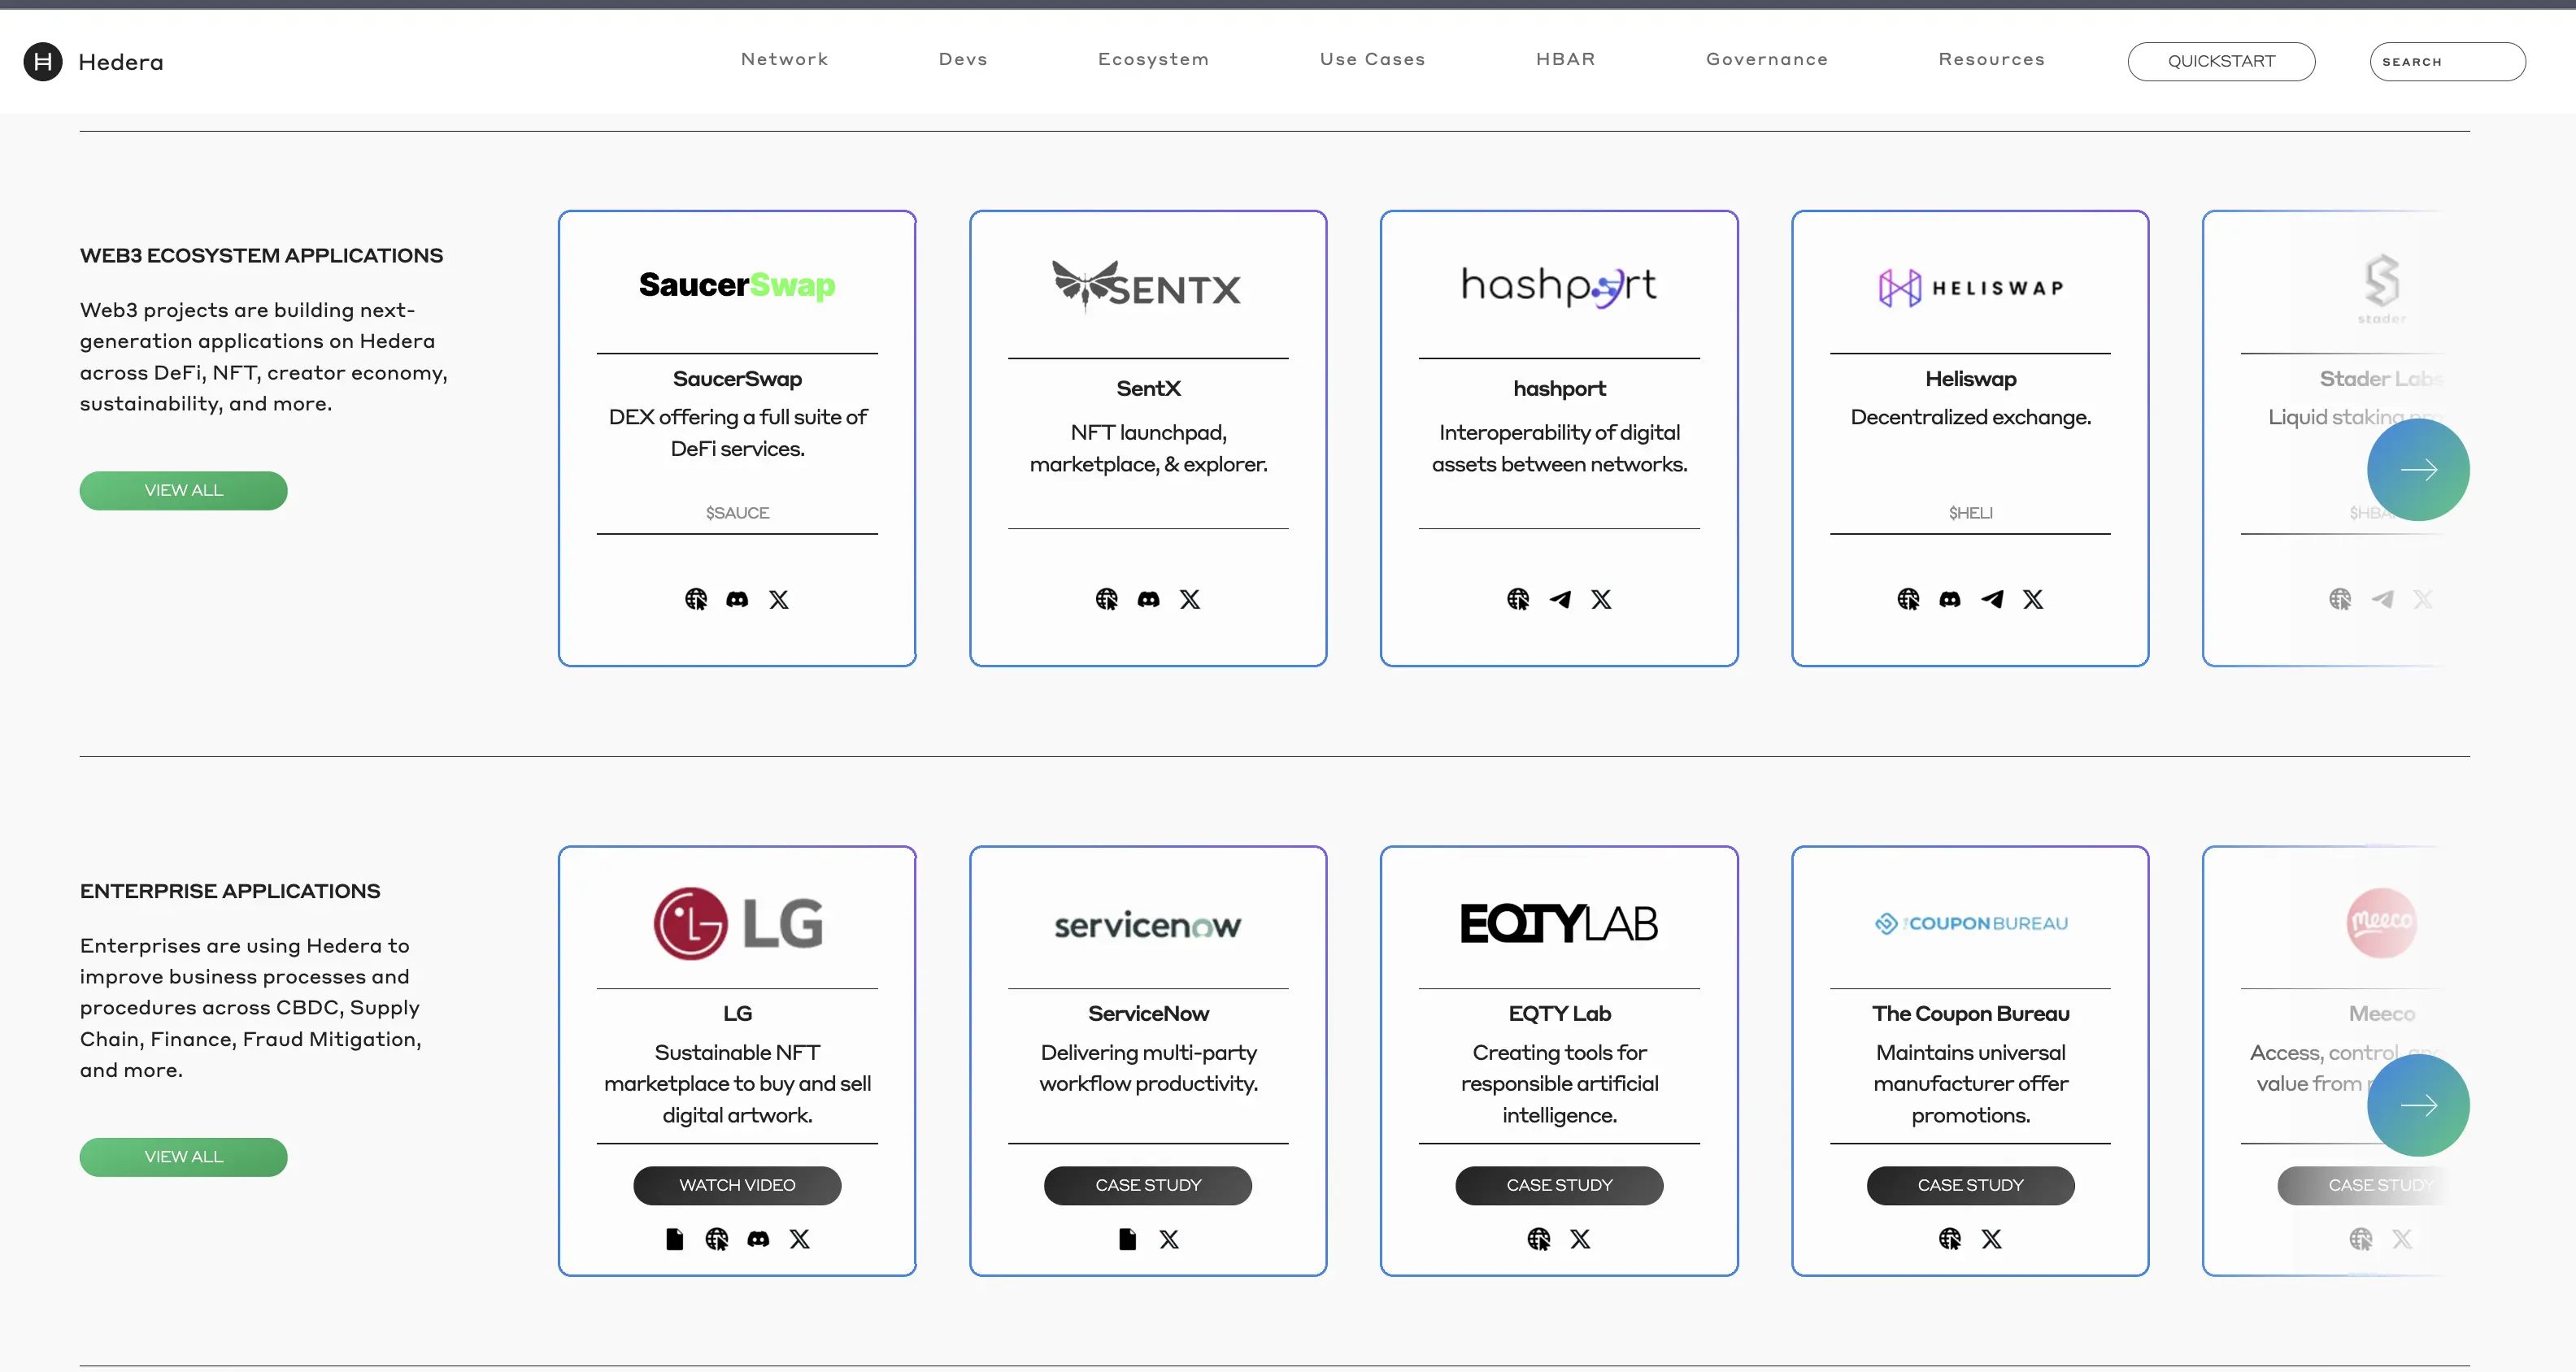Open Heliswap X (Twitter) icon
The height and width of the screenshot is (1372, 2576).
(2033, 600)
